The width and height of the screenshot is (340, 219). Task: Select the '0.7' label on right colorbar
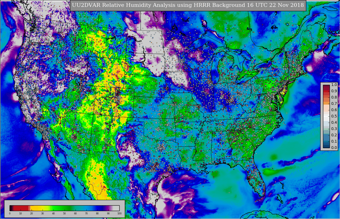(334, 104)
